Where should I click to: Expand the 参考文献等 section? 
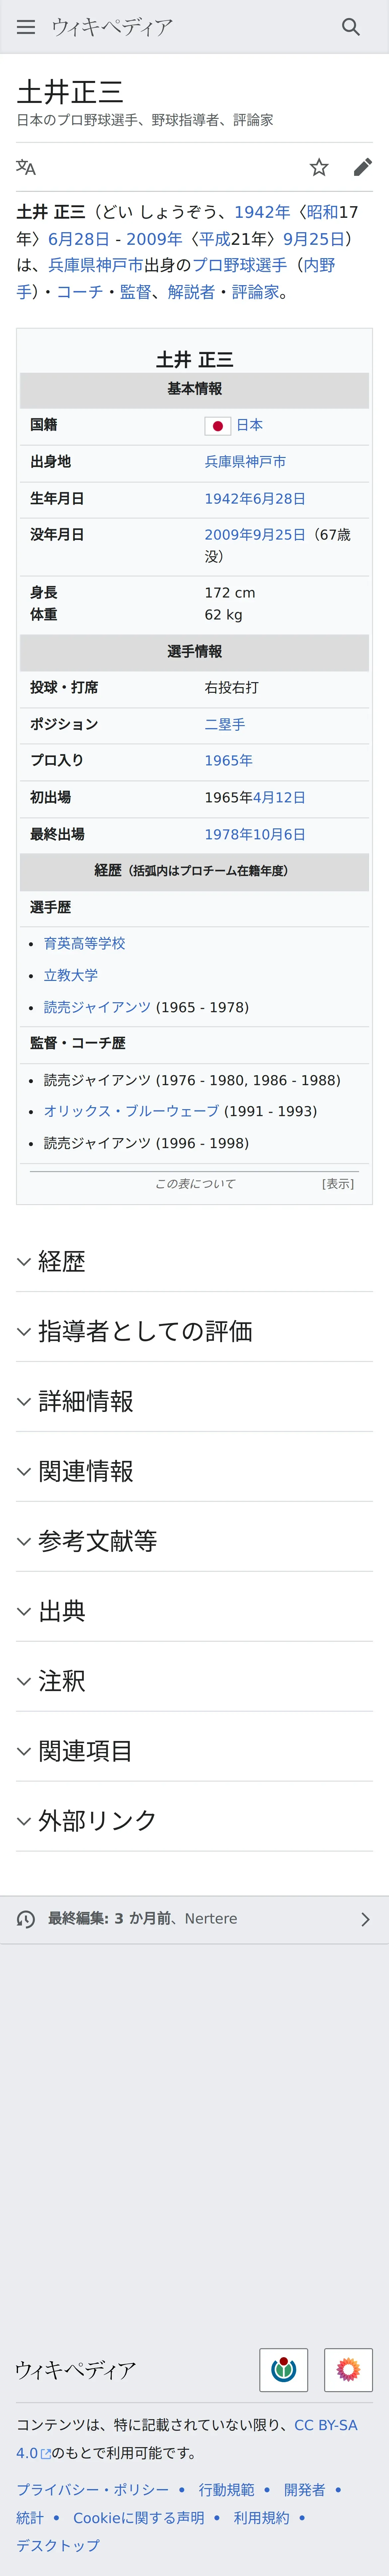[98, 1541]
